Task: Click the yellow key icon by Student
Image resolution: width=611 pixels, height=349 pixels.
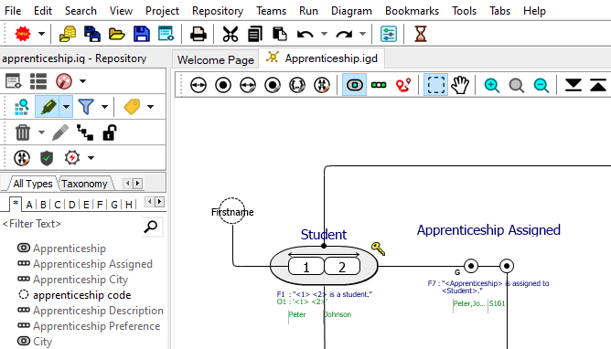Action: tap(378, 249)
